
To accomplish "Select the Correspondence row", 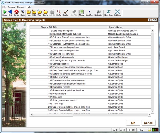I will click(91, 64).
